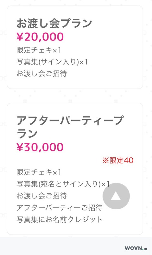152x255 pixels.
Task: Click 限定チェキ×1 in アフターパーティープラン
Action: coord(39,172)
